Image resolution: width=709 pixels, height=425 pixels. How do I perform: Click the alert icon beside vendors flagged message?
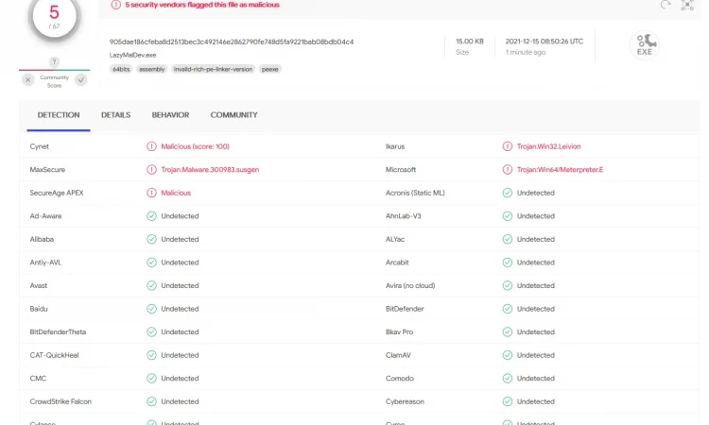(x=115, y=5)
